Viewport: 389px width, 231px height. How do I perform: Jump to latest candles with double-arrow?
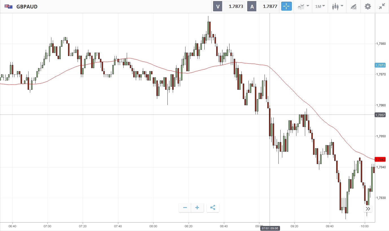pyautogui.click(x=368, y=209)
